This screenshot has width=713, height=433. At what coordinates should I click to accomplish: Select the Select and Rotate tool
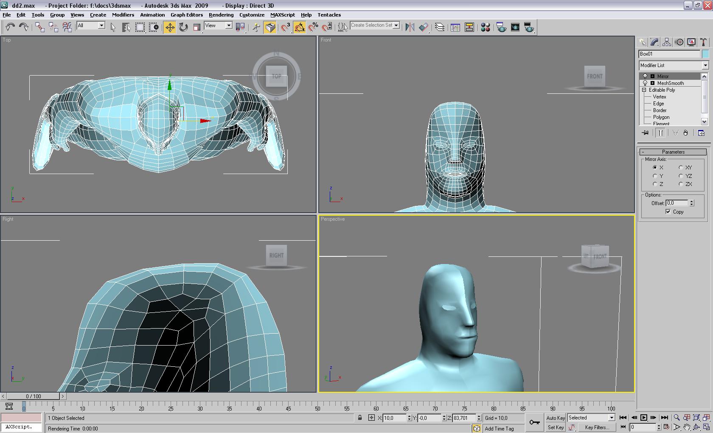183,28
